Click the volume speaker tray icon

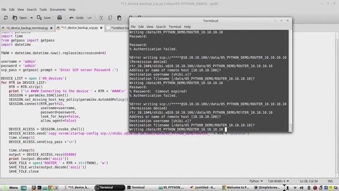(301, 188)
